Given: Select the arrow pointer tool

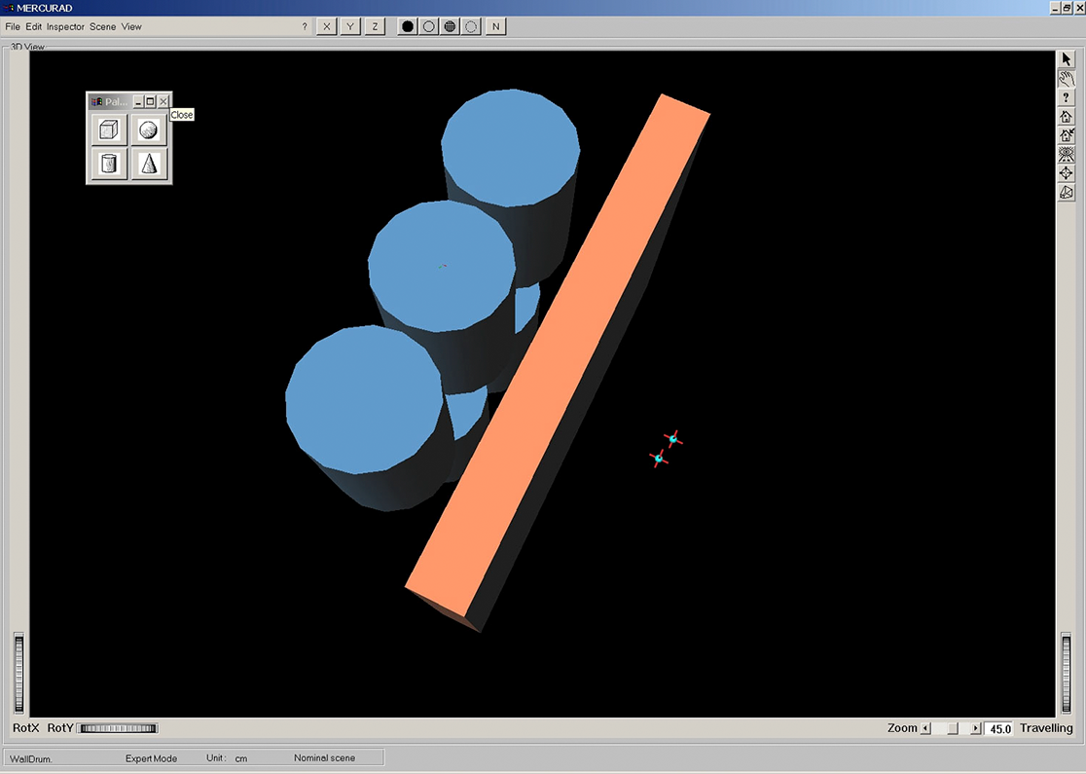Looking at the screenshot, I should tap(1066, 59).
